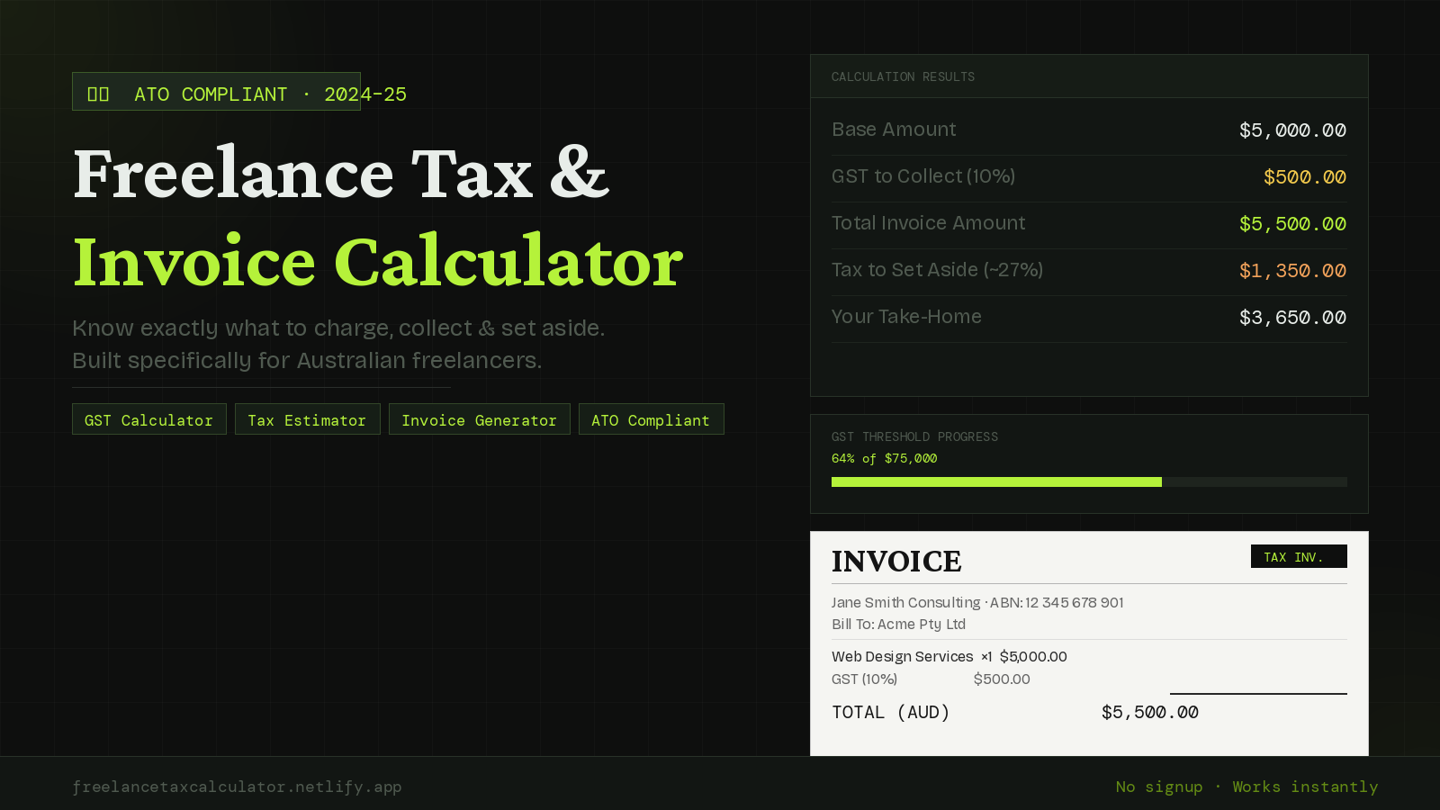Open freelancetaxcalculator.netlify.app link

238,787
